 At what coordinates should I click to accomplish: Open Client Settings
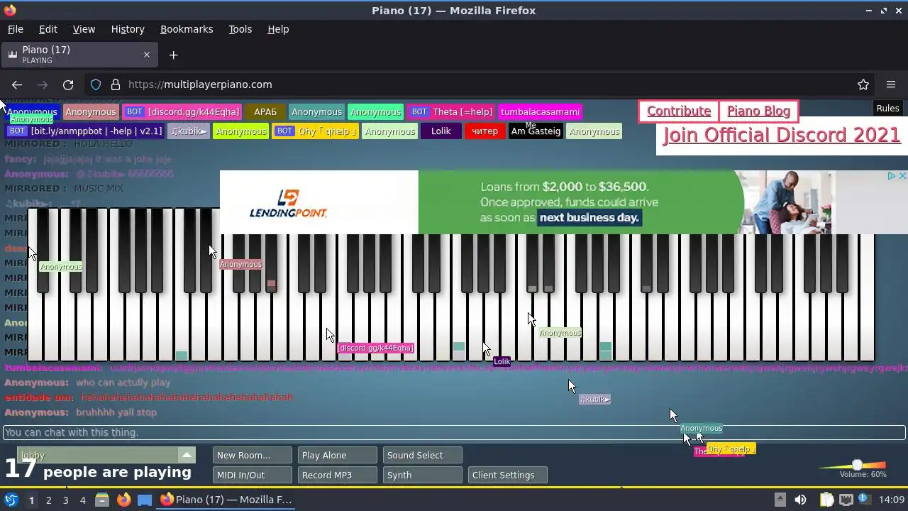(x=507, y=475)
